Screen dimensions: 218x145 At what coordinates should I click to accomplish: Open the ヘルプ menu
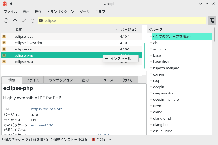(x=100, y=12)
